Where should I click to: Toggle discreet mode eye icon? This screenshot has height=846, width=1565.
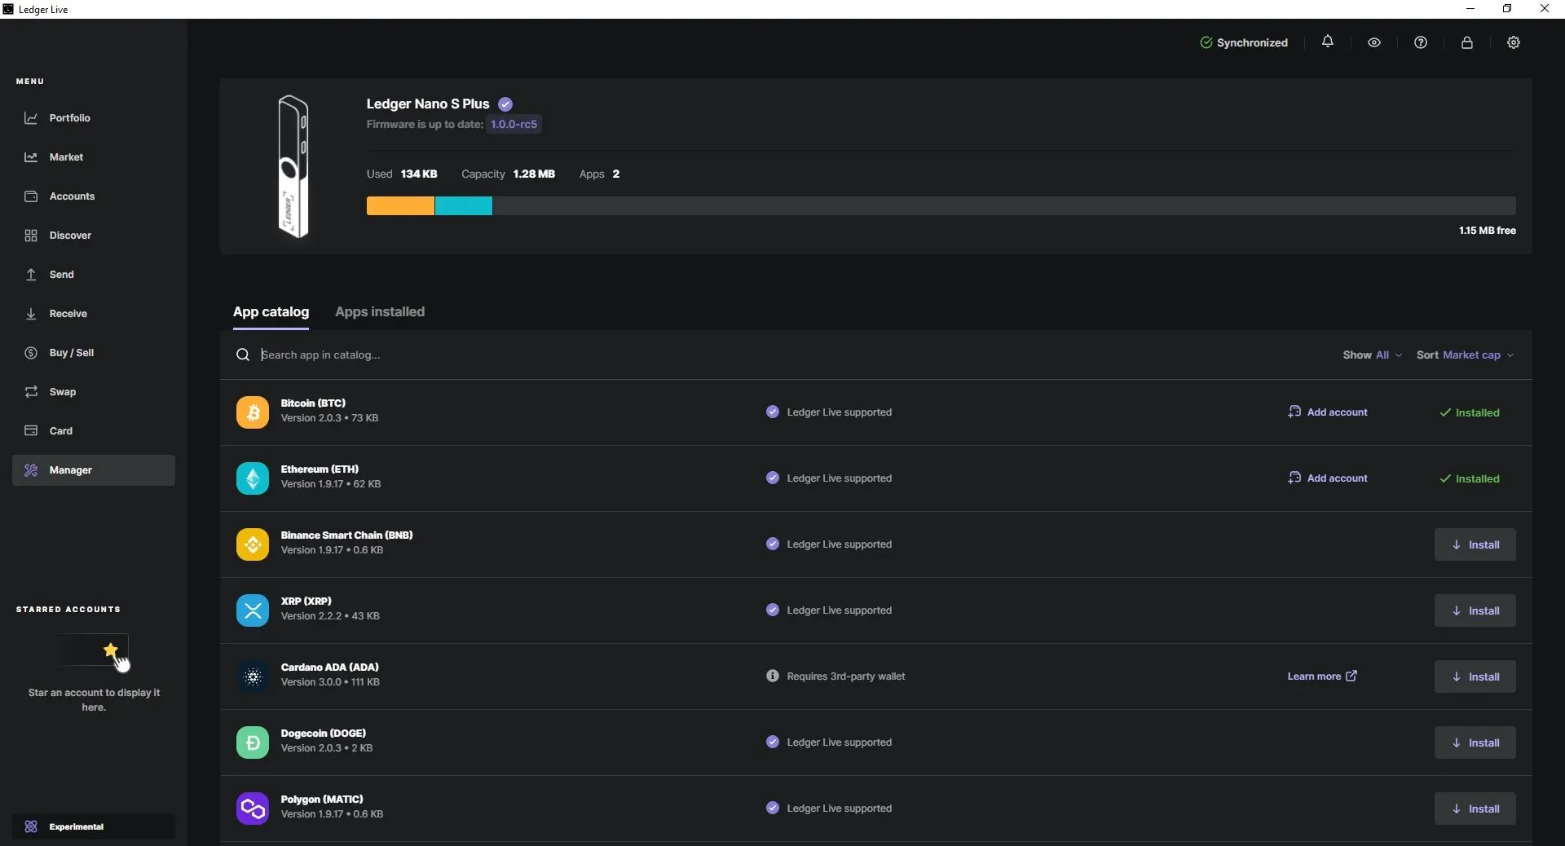tap(1375, 42)
